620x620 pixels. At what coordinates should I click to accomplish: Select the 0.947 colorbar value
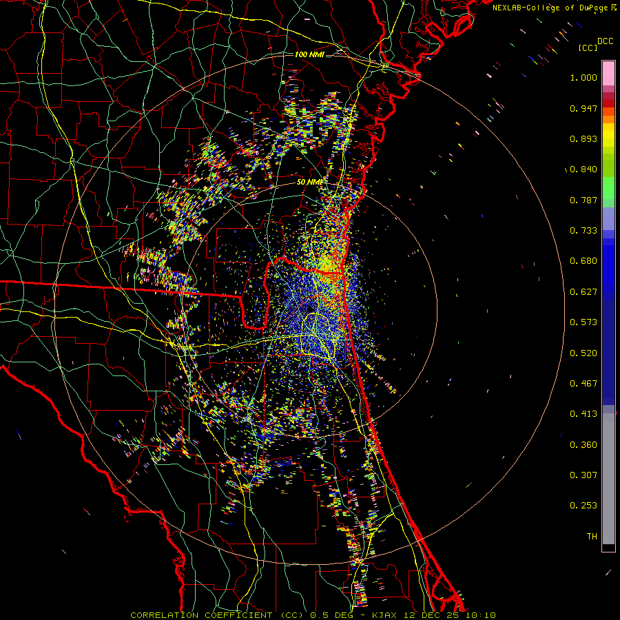tap(583, 108)
